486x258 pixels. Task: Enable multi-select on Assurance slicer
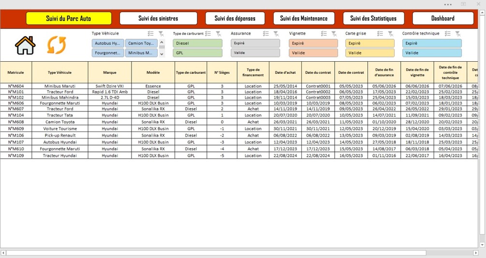[265, 34]
